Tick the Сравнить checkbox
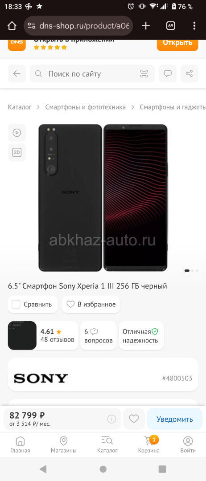This screenshot has height=481, width=206. click(16, 305)
